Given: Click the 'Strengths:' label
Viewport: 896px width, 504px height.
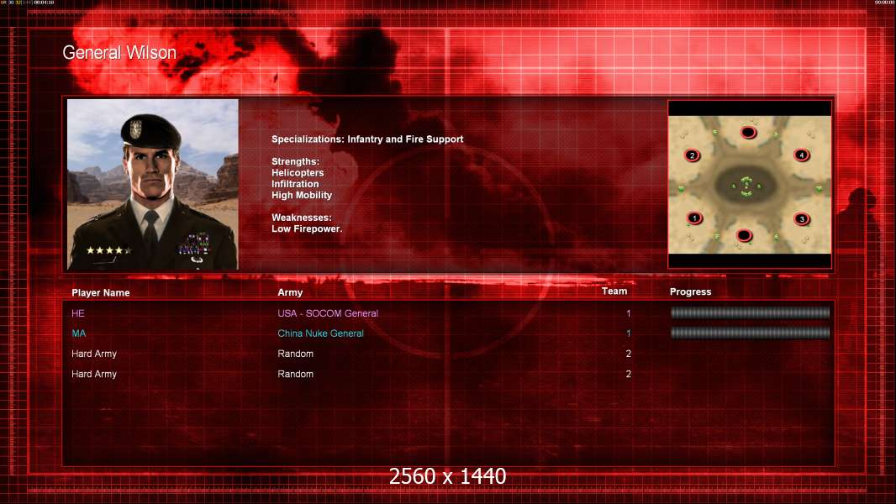Looking at the screenshot, I should click(295, 161).
